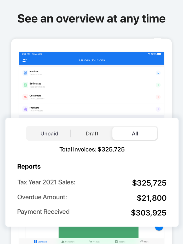This screenshot has width=183, height=244.
Task: Check the Wi-Fi status icon
Action: (x=149, y=54)
